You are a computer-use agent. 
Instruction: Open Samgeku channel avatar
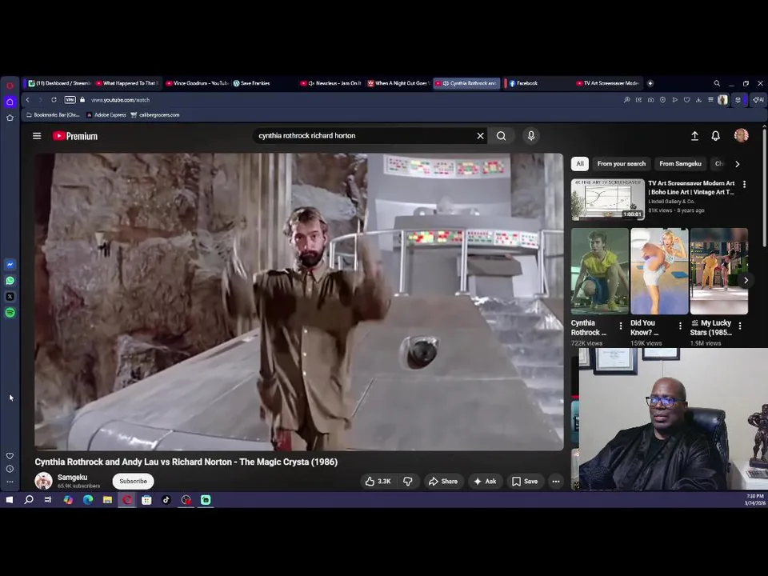(x=43, y=481)
